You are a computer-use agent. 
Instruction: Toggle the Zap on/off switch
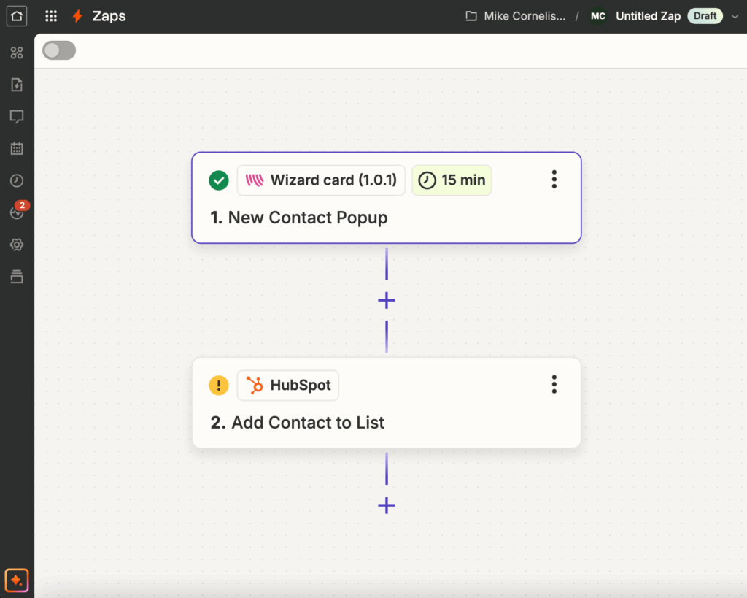tap(58, 50)
